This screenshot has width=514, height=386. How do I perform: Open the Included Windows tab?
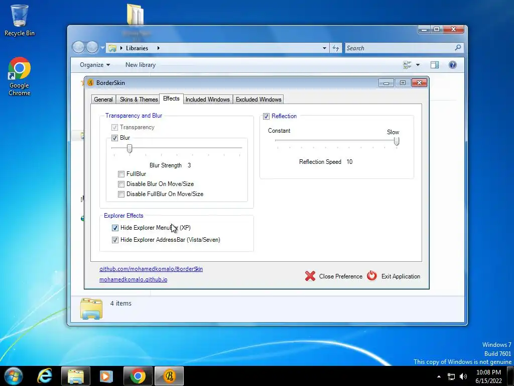pos(207,100)
